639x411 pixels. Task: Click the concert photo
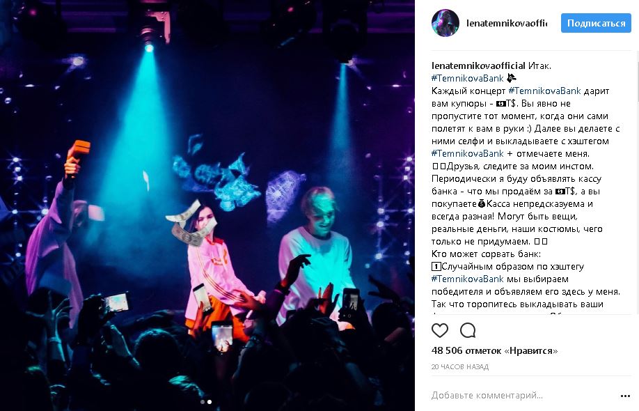click(207, 205)
